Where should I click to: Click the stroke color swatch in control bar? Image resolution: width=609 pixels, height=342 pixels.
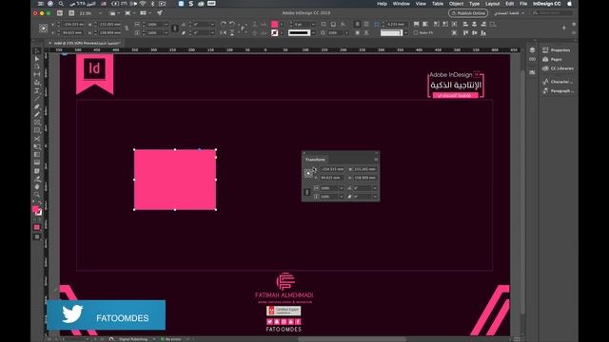point(275,33)
